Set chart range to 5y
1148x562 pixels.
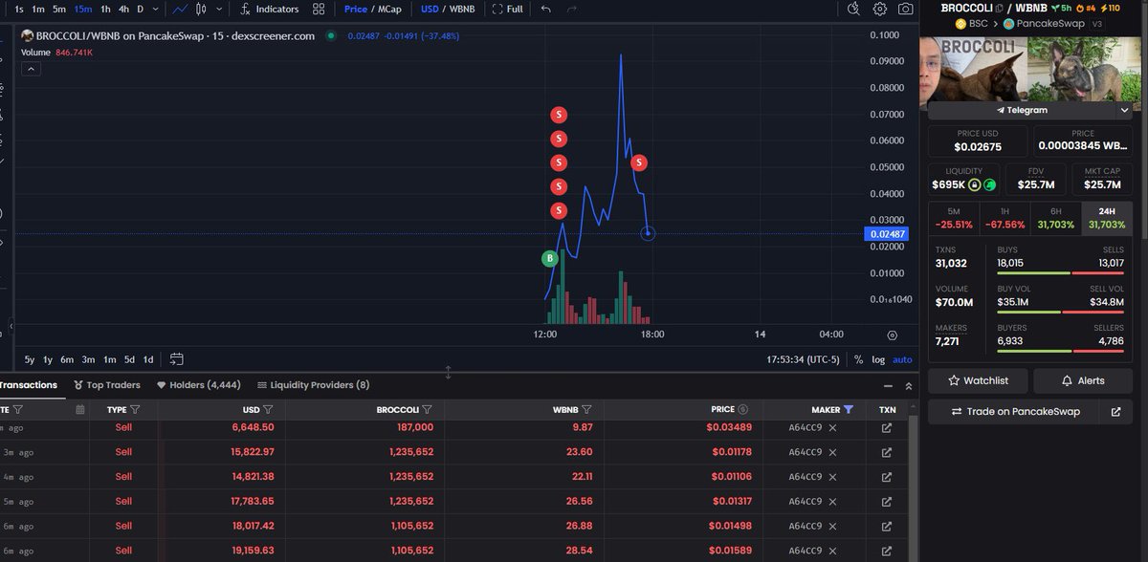(30, 359)
